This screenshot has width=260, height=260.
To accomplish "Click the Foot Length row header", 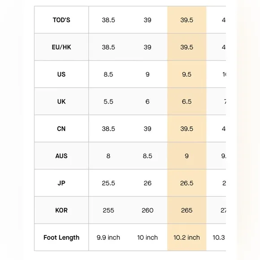I will pyautogui.click(x=61, y=238).
